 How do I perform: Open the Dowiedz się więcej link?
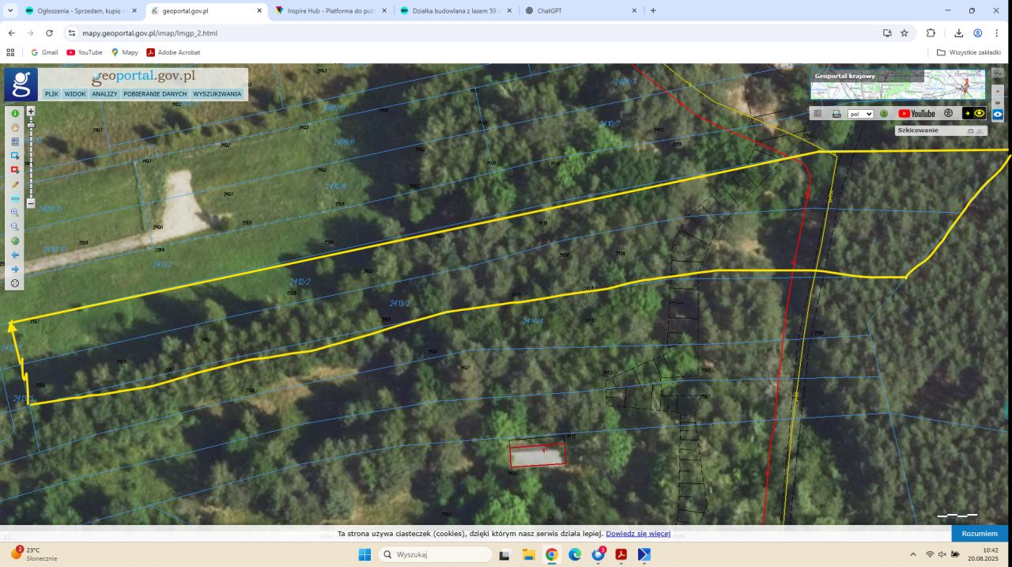tap(638, 534)
